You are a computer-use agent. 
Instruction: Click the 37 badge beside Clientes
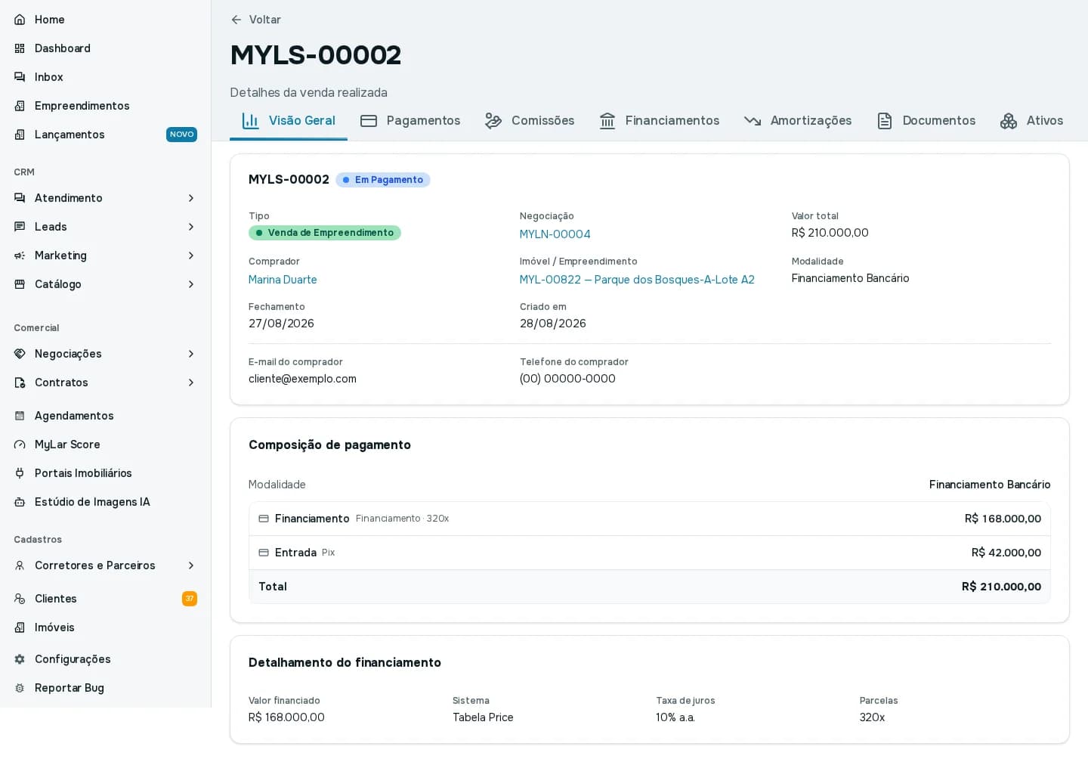(x=190, y=599)
